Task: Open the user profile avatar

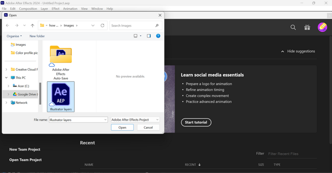Action: 322,27
